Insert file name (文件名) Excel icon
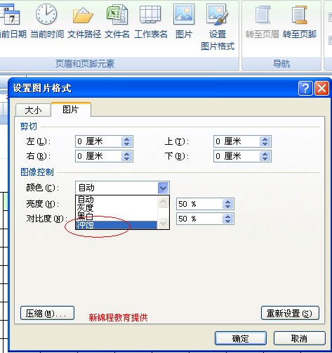 pyautogui.click(x=117, y=15)
